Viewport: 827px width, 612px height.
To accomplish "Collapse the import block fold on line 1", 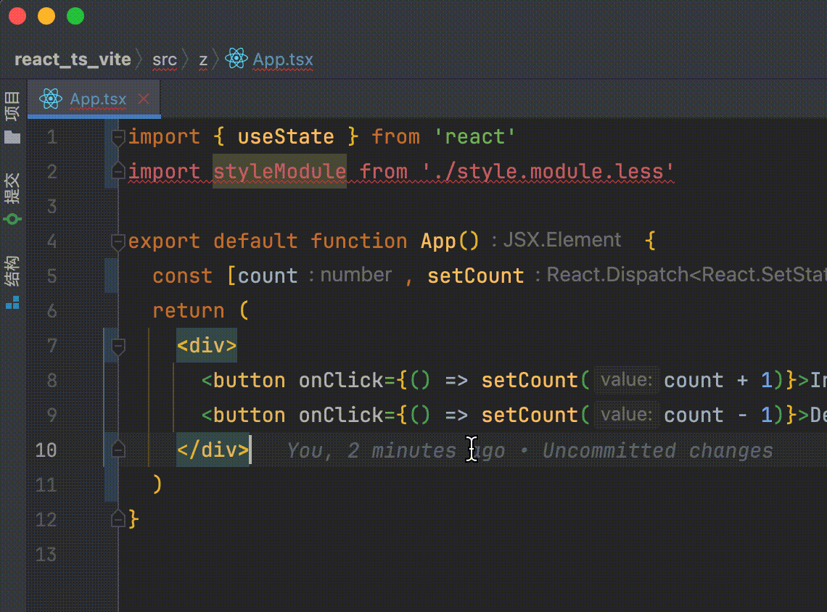I will click(x=118, y=137).
